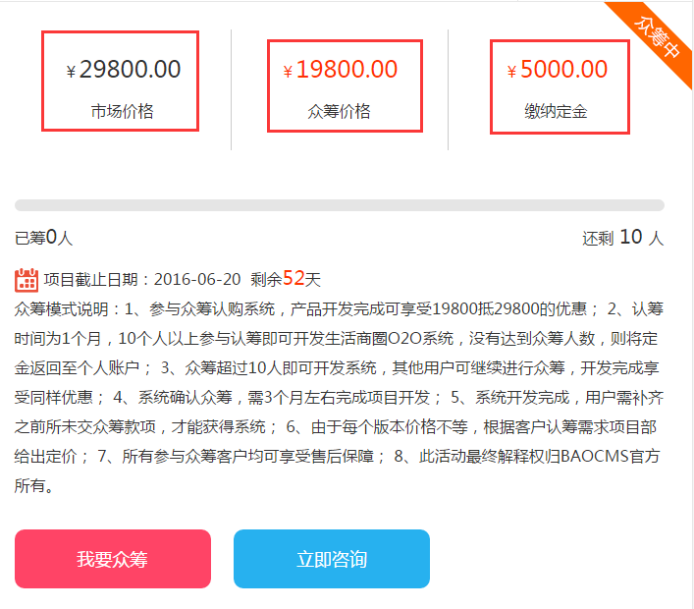
Task: Click the red calendar icon
Action: pyautogui.click(x=27, y=280)
